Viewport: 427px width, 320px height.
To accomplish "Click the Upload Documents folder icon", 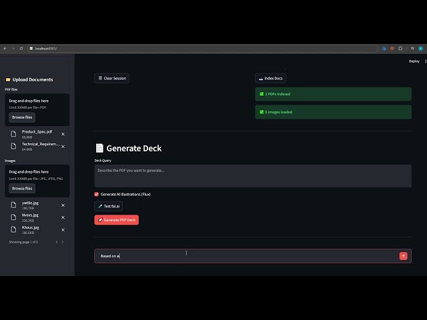I will click(x=8, y=80).
